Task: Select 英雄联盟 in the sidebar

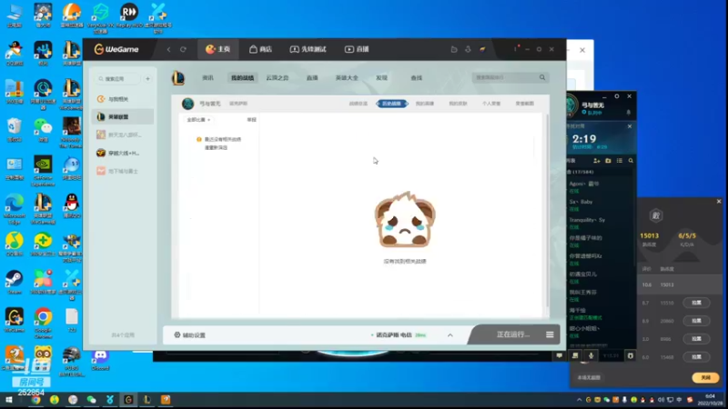Action: pos(123,117)
